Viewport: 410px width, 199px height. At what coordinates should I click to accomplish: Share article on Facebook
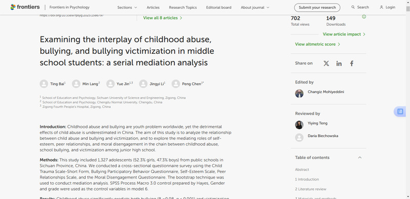click(352, 63)
